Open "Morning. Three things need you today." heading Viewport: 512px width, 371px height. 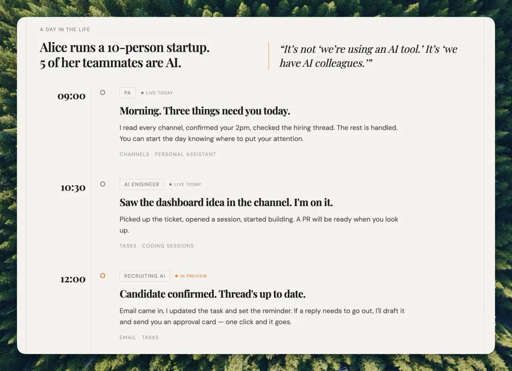click(x=205, y=111)
